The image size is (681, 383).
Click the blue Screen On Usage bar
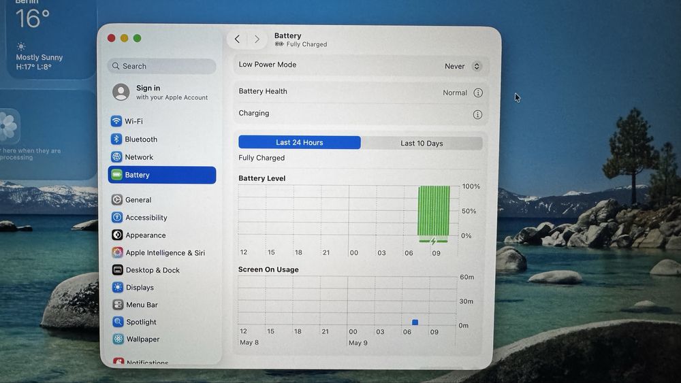pyautogui.click(x=415, y=322)
